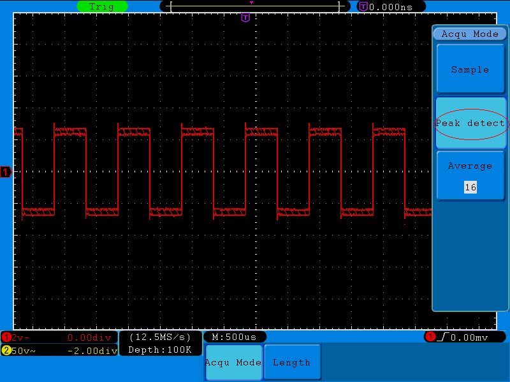This screenshot has width=510, height=382.
Task: Select Sample acquisition mode
Action: (470, 69)
